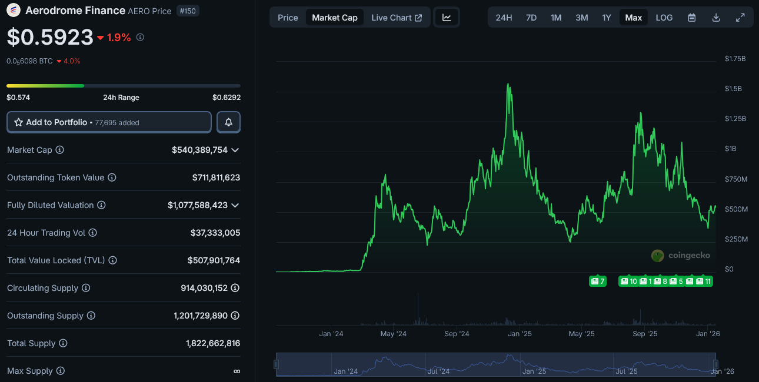Show info for Fully Diluted Valuation
The image size is (759, 382).
click(101, 205)
